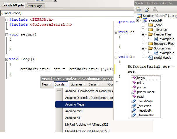Viewport: 177px width, 139px height.
Task: Click the _bitPeriod field icon
Action: pyautogui.click(x=134, y=106)
